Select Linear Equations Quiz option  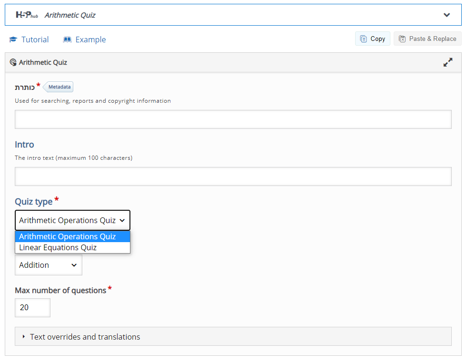[58, 247]
